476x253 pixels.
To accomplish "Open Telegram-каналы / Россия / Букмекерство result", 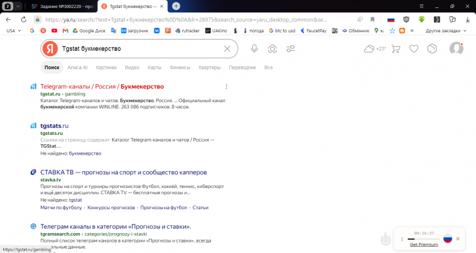I will [102, 87].
